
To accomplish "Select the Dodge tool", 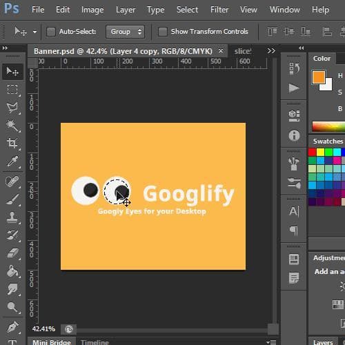I will 12,307.
